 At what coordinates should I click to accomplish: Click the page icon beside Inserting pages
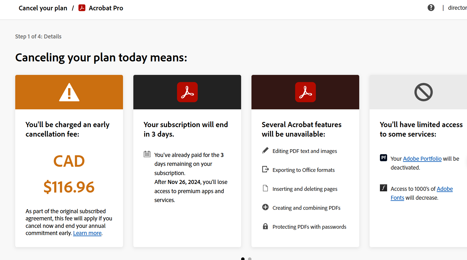(265, 188)
